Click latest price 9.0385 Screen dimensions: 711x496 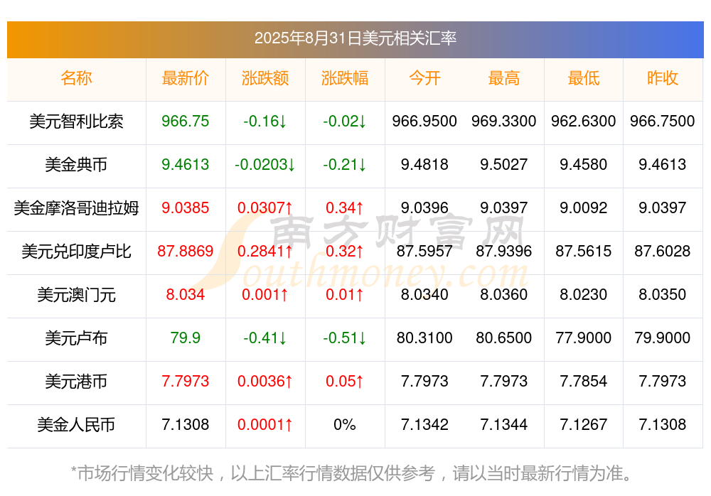point(186,208)
